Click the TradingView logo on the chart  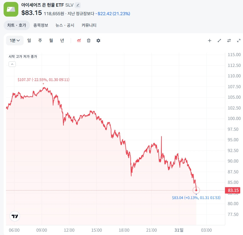tap(14, 216)
